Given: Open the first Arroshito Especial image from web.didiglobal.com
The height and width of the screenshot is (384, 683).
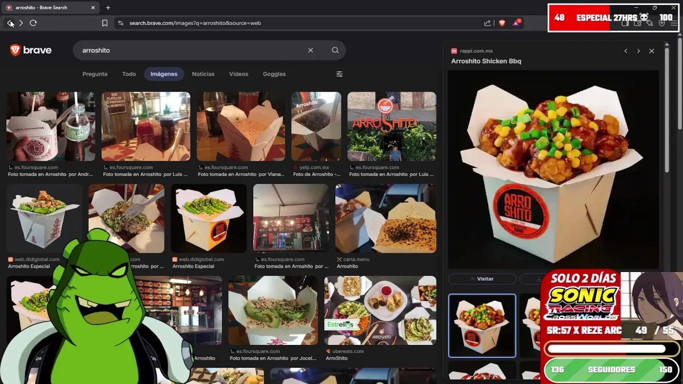Looking at the screenshot, I should [x=44, y=219].
